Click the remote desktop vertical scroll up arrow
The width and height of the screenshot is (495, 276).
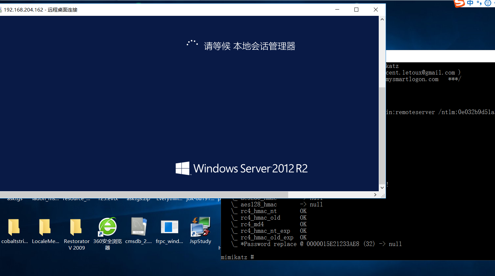coord(382,19)
